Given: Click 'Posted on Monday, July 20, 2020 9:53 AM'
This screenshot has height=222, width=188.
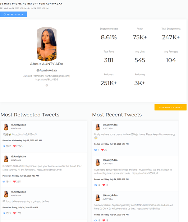Looking at the screenshot, I should 20,176.
